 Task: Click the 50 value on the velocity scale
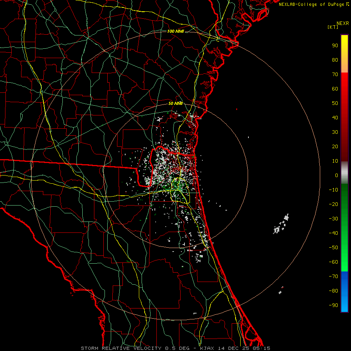click(x=335, y=103)
